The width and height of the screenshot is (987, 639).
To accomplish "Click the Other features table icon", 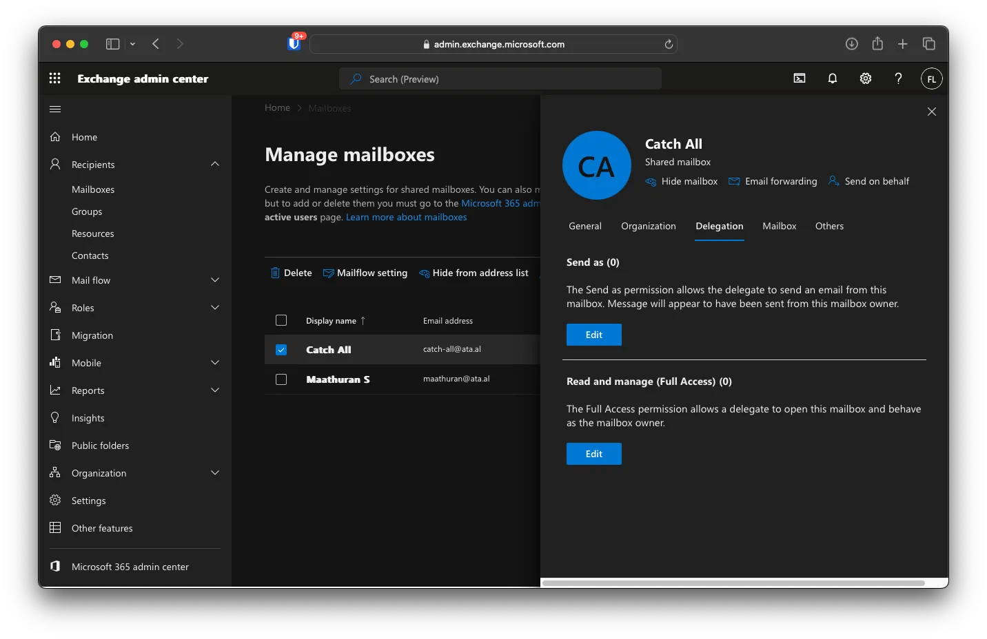I will click(55, 527).
